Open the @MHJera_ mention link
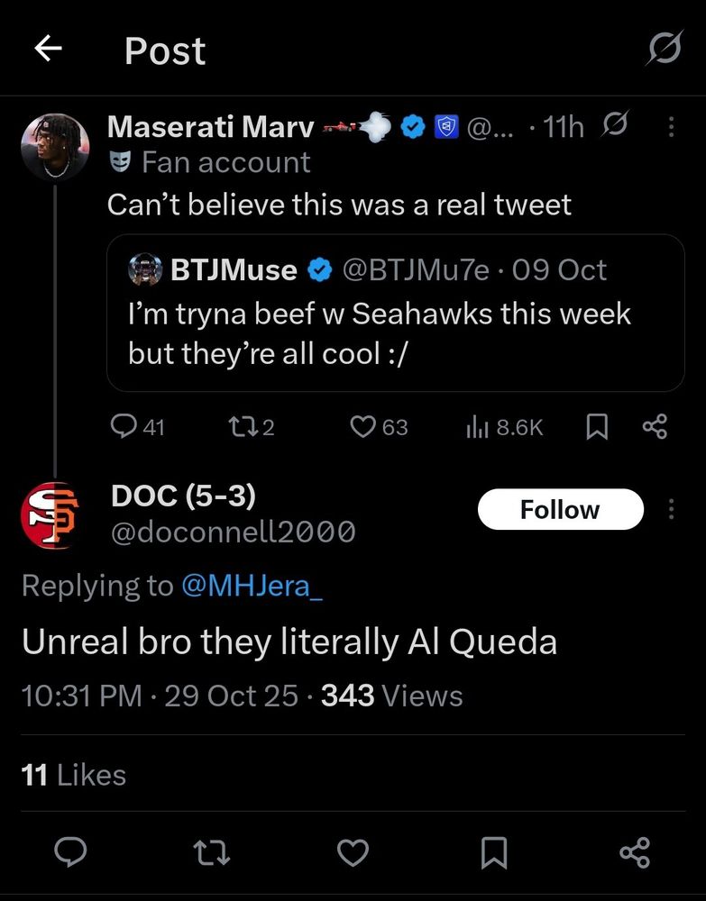Image resolution: width=706 pixels, height=901 pixels. (x=252, y=586)
